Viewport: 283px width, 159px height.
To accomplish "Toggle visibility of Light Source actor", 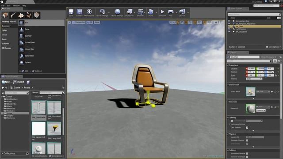I will [229, 29].
